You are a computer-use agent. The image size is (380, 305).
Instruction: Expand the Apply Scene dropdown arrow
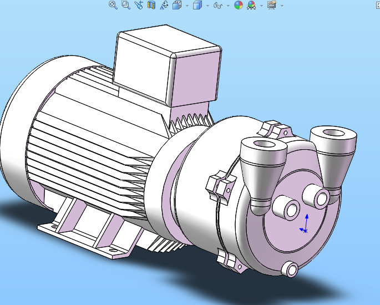pyautogui.click(x=261, y=6)
